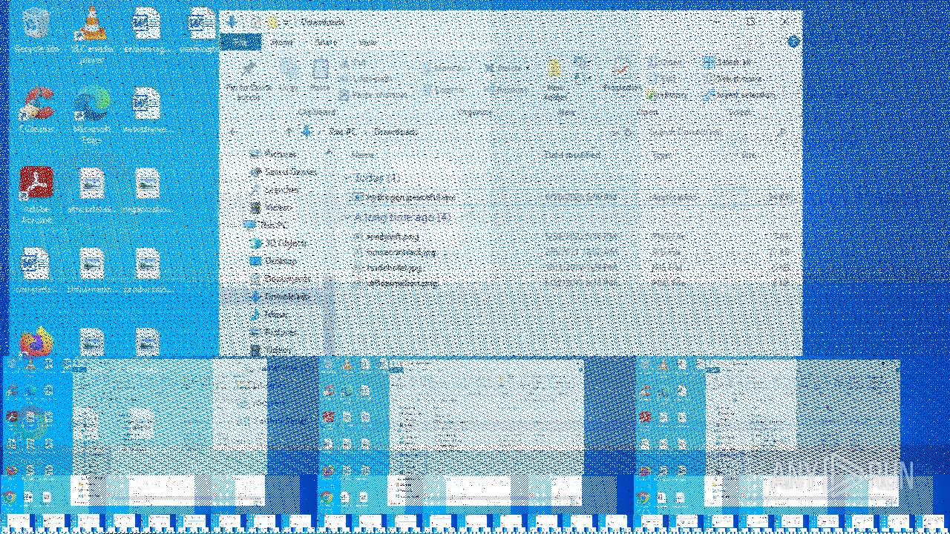Click Select none in ribbon
950x534 pixels.
733,79
